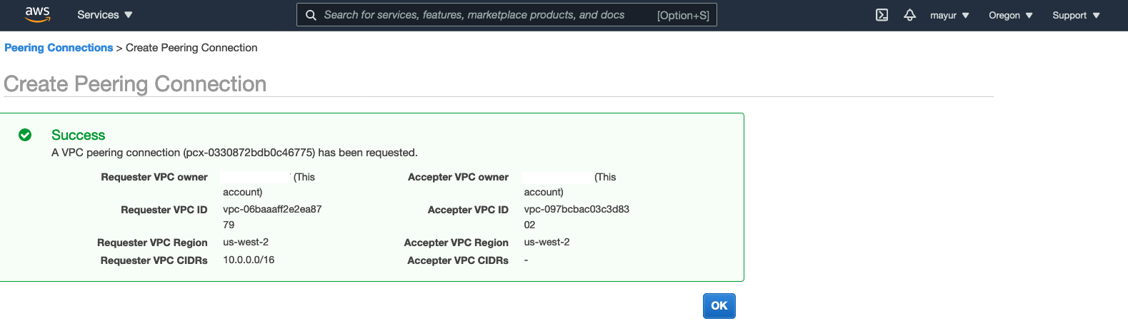The height and width of the screenshot is (331, 1128).
Task: Click the AWS logo home icon
Action: [x=37, y=14]
